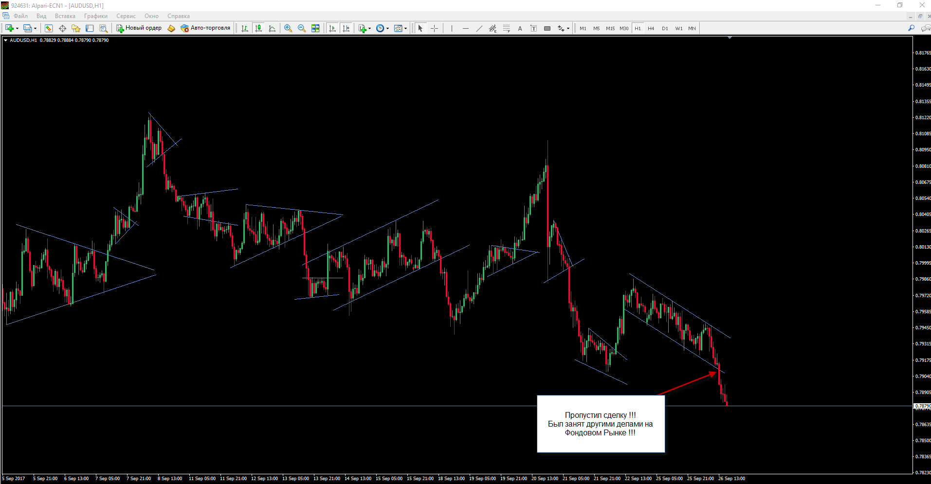Toggle the Авто-торговля button
931x484 pixels.
pyautogui.click(x=205, y=28)
